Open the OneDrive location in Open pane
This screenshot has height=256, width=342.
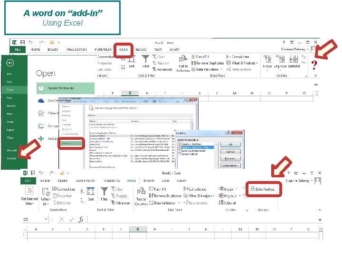(x=47, y=101)
